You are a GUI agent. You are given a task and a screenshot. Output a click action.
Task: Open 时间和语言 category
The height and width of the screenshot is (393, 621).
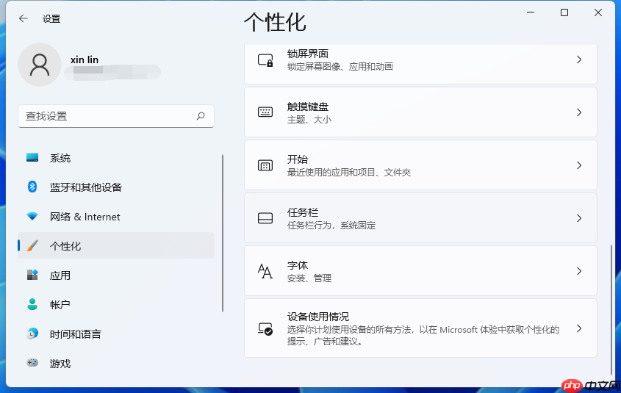[116, 333]
